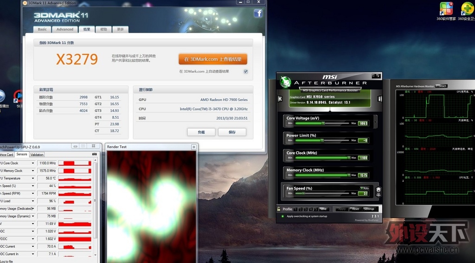Open the 360软件管家 desktop icon
Viewport: 475px width, 263px height.
(x=446, y=11)
